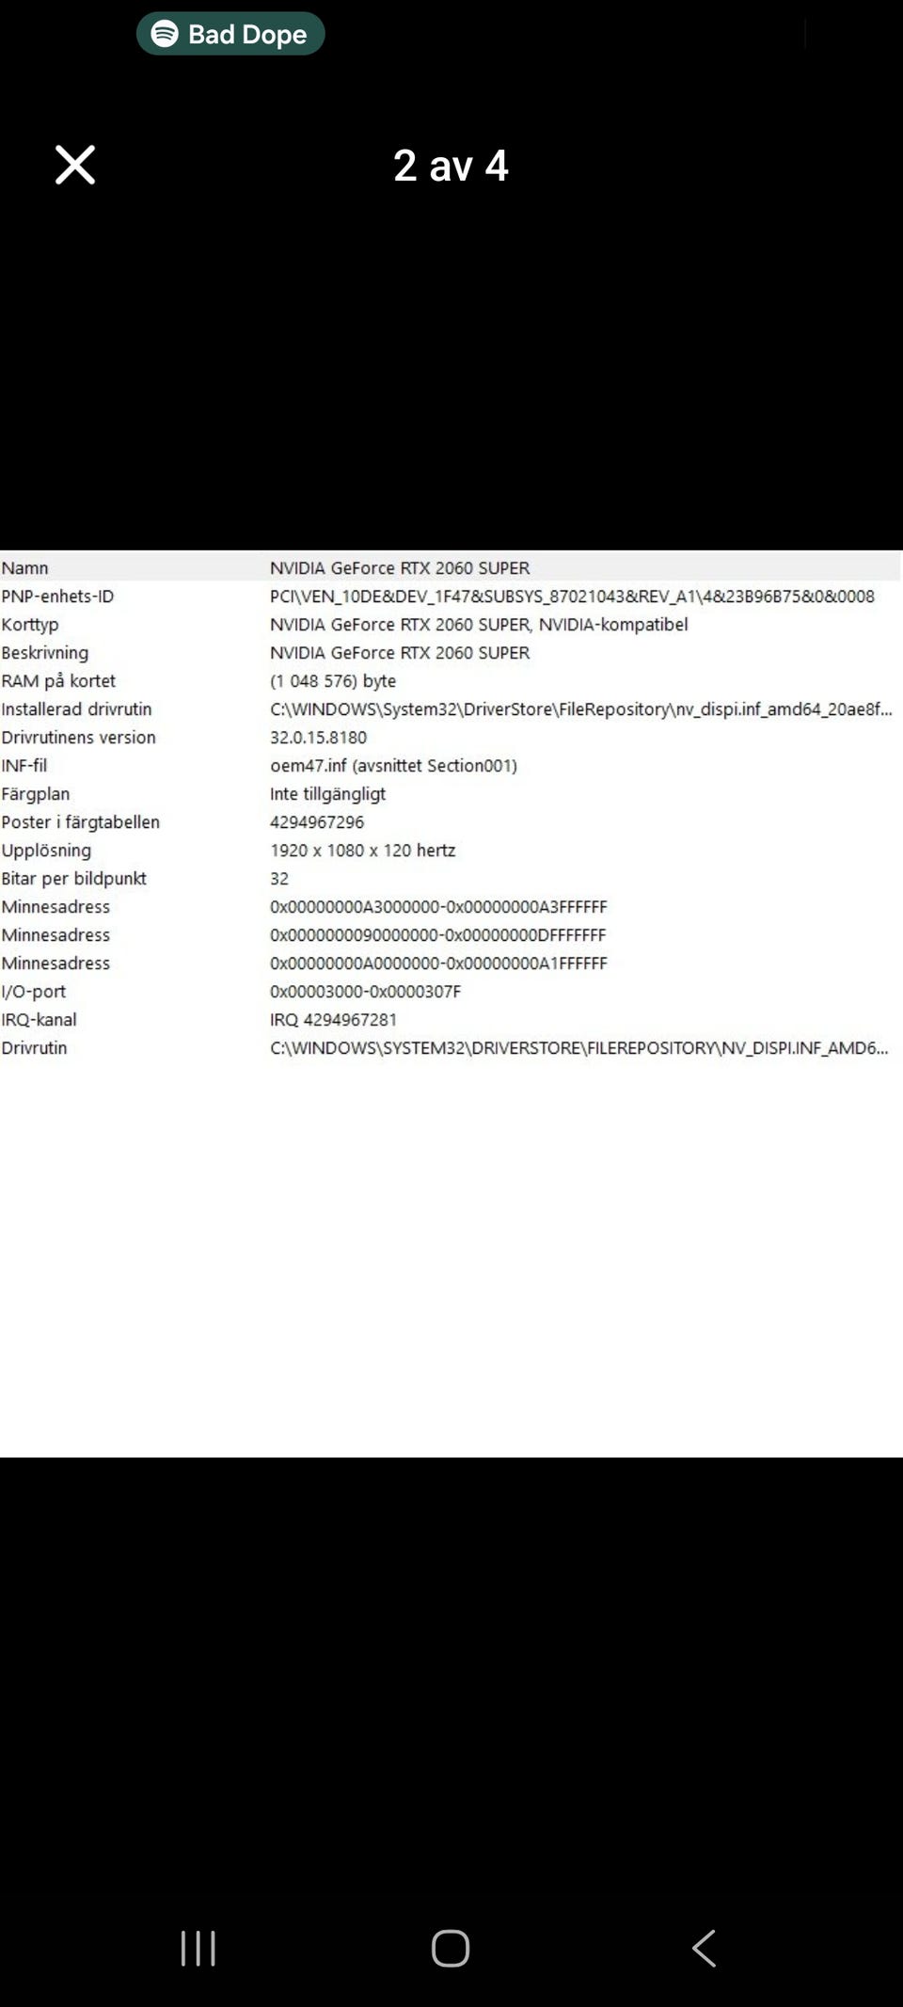Tap the Spotify Bad Dope pill

click(x=230, y=34)
